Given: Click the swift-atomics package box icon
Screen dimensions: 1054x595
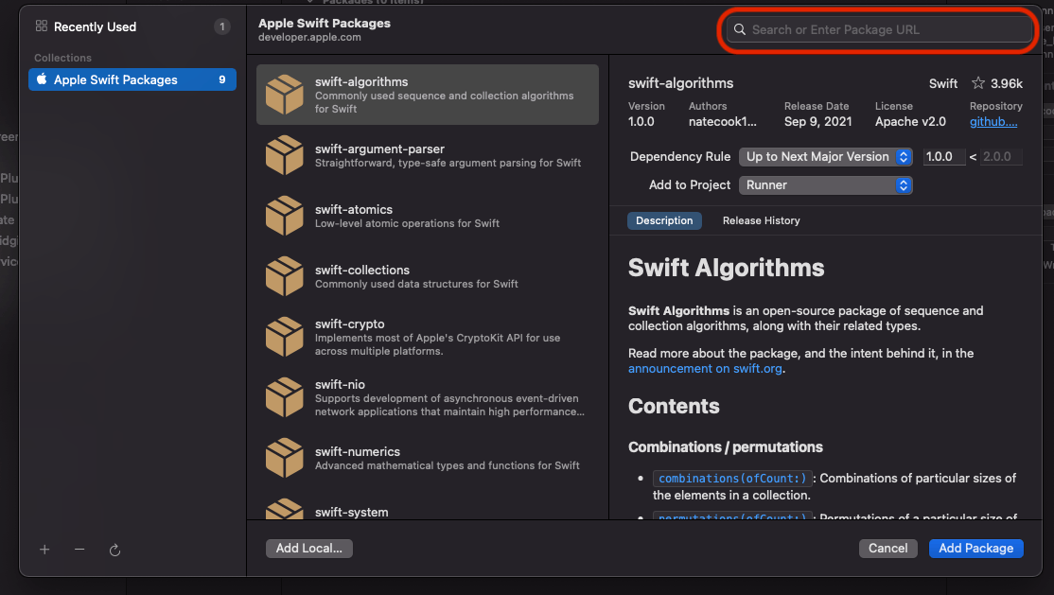Looking at the screenshot, I should [x=285, y=215].
